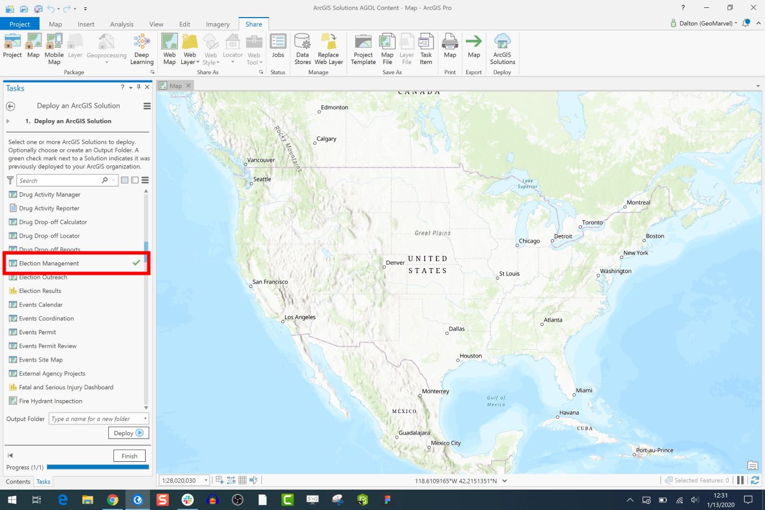Open the Data Stores manager
Screen dimensions: 765x510
(x=303, y=49)
